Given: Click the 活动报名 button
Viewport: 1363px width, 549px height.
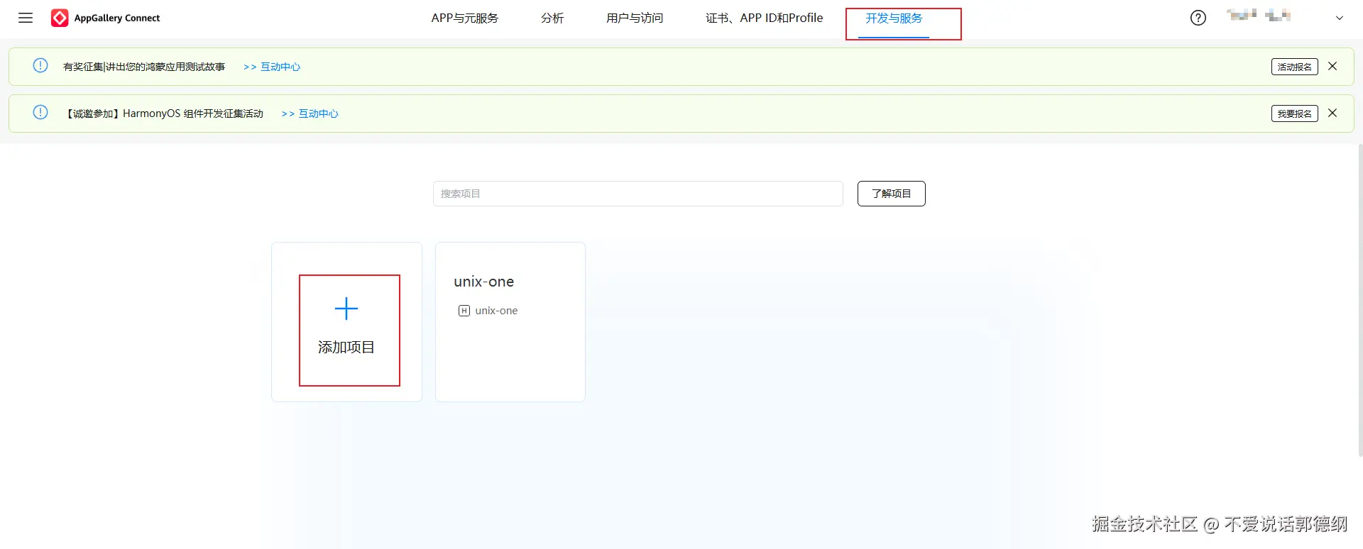Looking at the screenshot, I should (x=1295, y=67).
